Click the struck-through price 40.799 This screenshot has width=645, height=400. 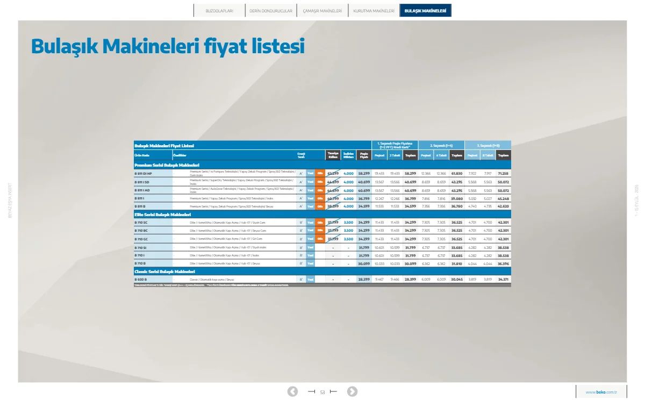point(333,198)
